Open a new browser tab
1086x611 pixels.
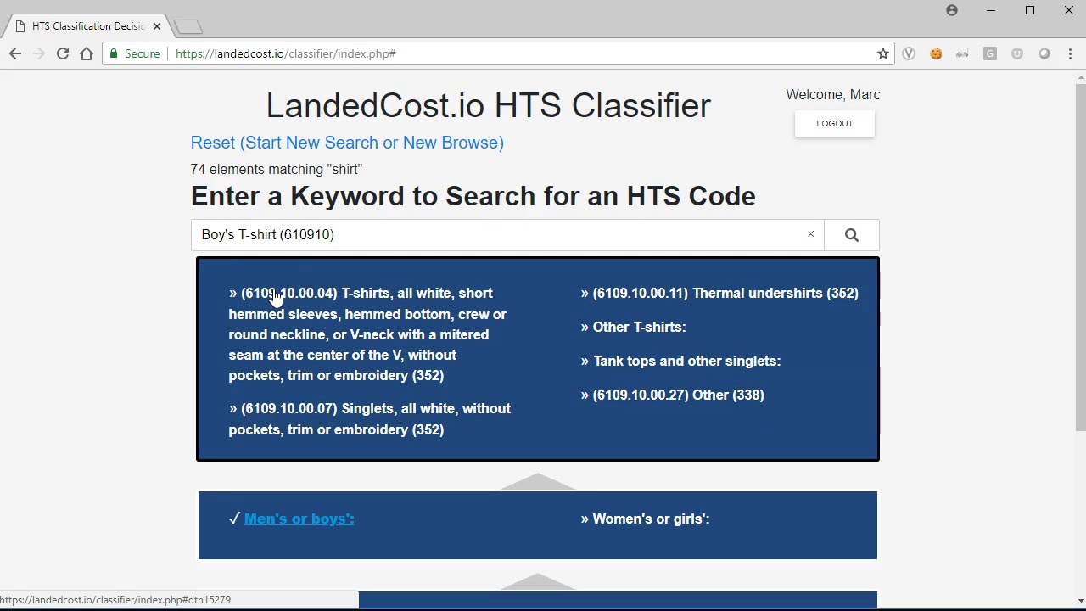(188, 27)
